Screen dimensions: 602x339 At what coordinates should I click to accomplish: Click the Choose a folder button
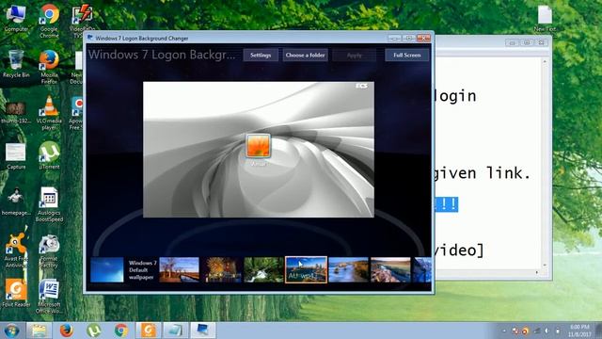[305, 55]
